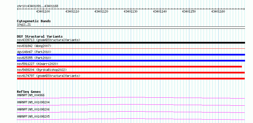253x123 pixels.
Task: Open transcript HNRNPF|NM_004966 label
Action: click(31, 95)
